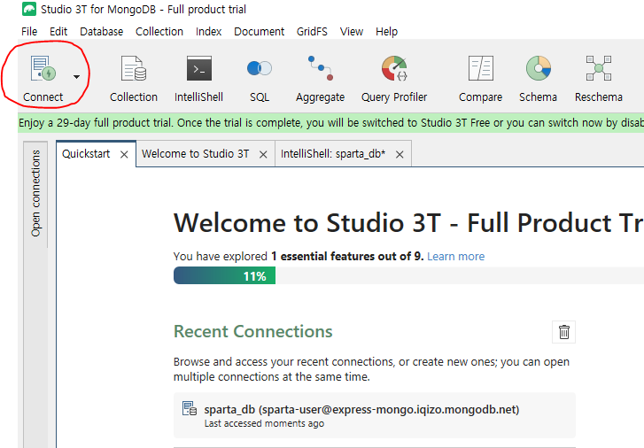Screen dimensions: 644x448
Task: Click the 29-day trial notification banner
Action: (x=330, y=123)
